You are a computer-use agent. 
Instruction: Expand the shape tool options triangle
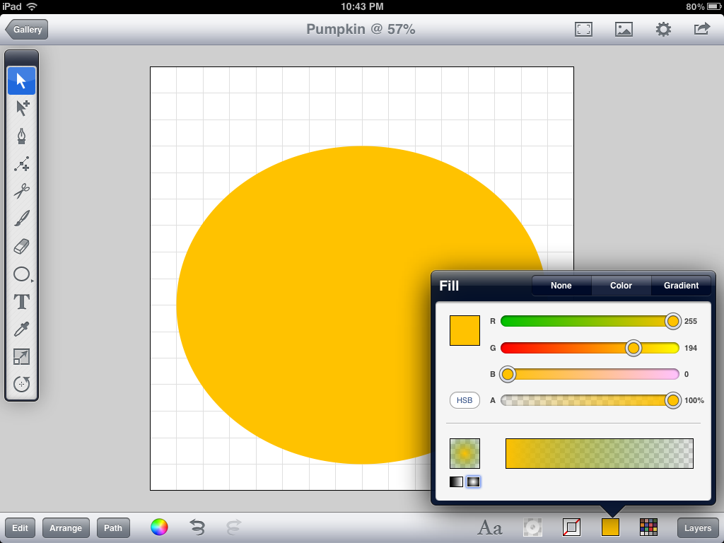(31, 279)
